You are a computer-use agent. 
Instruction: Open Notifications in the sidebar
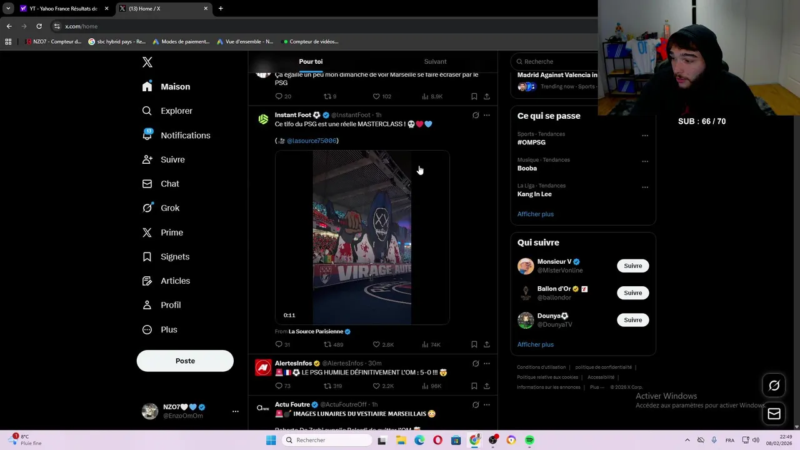coord(176,135)
